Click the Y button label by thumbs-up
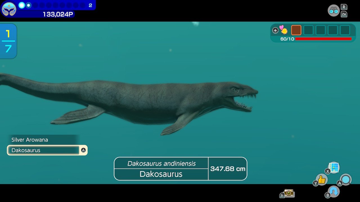360x202 pixels. [x=316, y=183]
